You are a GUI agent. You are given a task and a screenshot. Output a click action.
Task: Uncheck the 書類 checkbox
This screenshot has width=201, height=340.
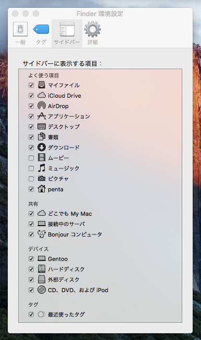pyautogui.click(x=31, y=137)
